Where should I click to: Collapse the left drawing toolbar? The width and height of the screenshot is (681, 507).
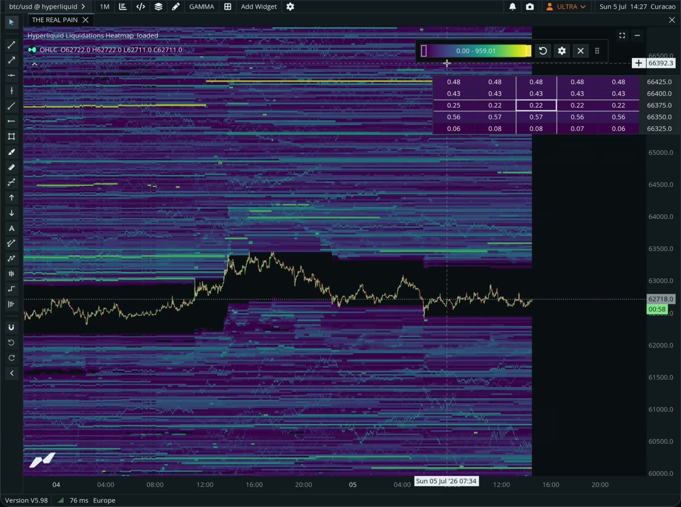coord(11,373)
